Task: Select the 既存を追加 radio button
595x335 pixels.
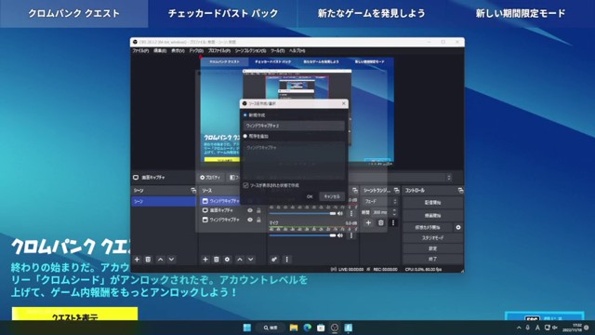Action: click(x=245, y=136)
